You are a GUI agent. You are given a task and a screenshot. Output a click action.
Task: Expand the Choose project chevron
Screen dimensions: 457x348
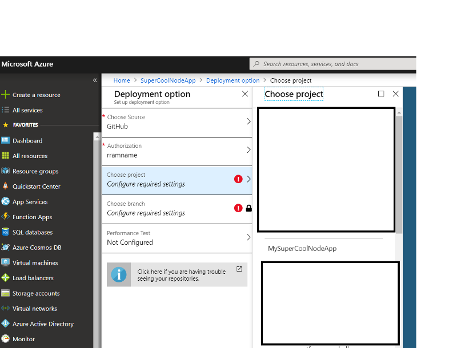pos(248,179)
